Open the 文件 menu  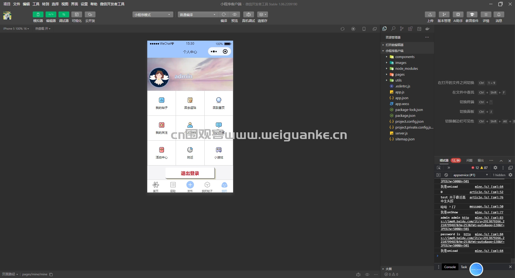[16, 4]
